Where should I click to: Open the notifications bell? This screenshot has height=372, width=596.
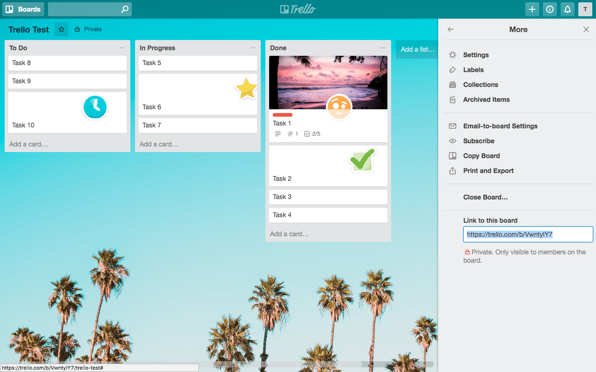click(568, 9)
